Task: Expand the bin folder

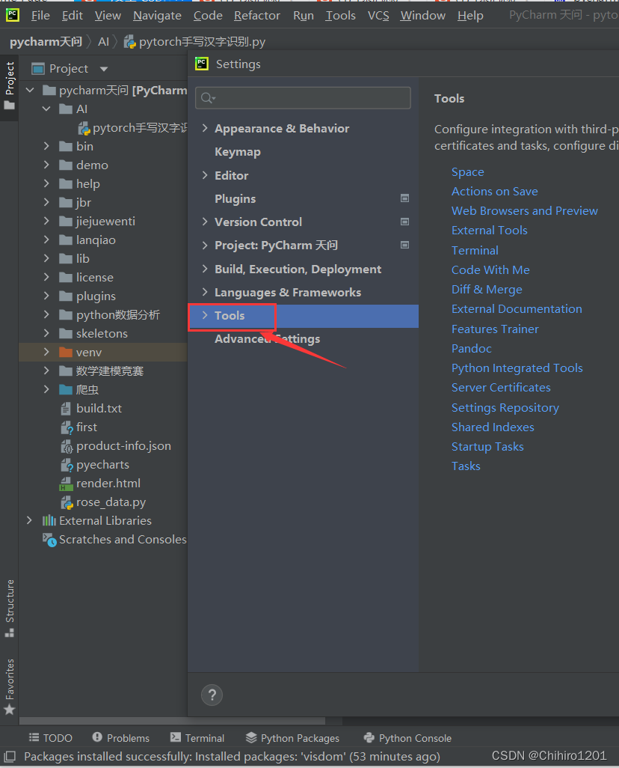Action: [46, 146]
